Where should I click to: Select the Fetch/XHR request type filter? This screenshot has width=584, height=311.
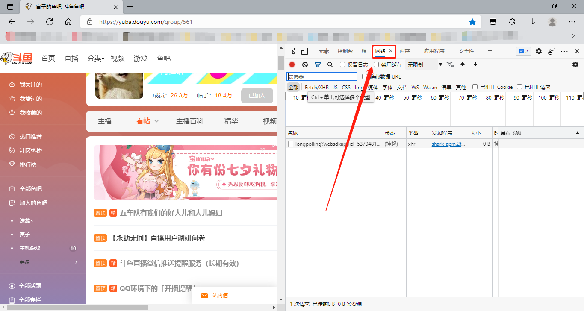pos(316,87)
